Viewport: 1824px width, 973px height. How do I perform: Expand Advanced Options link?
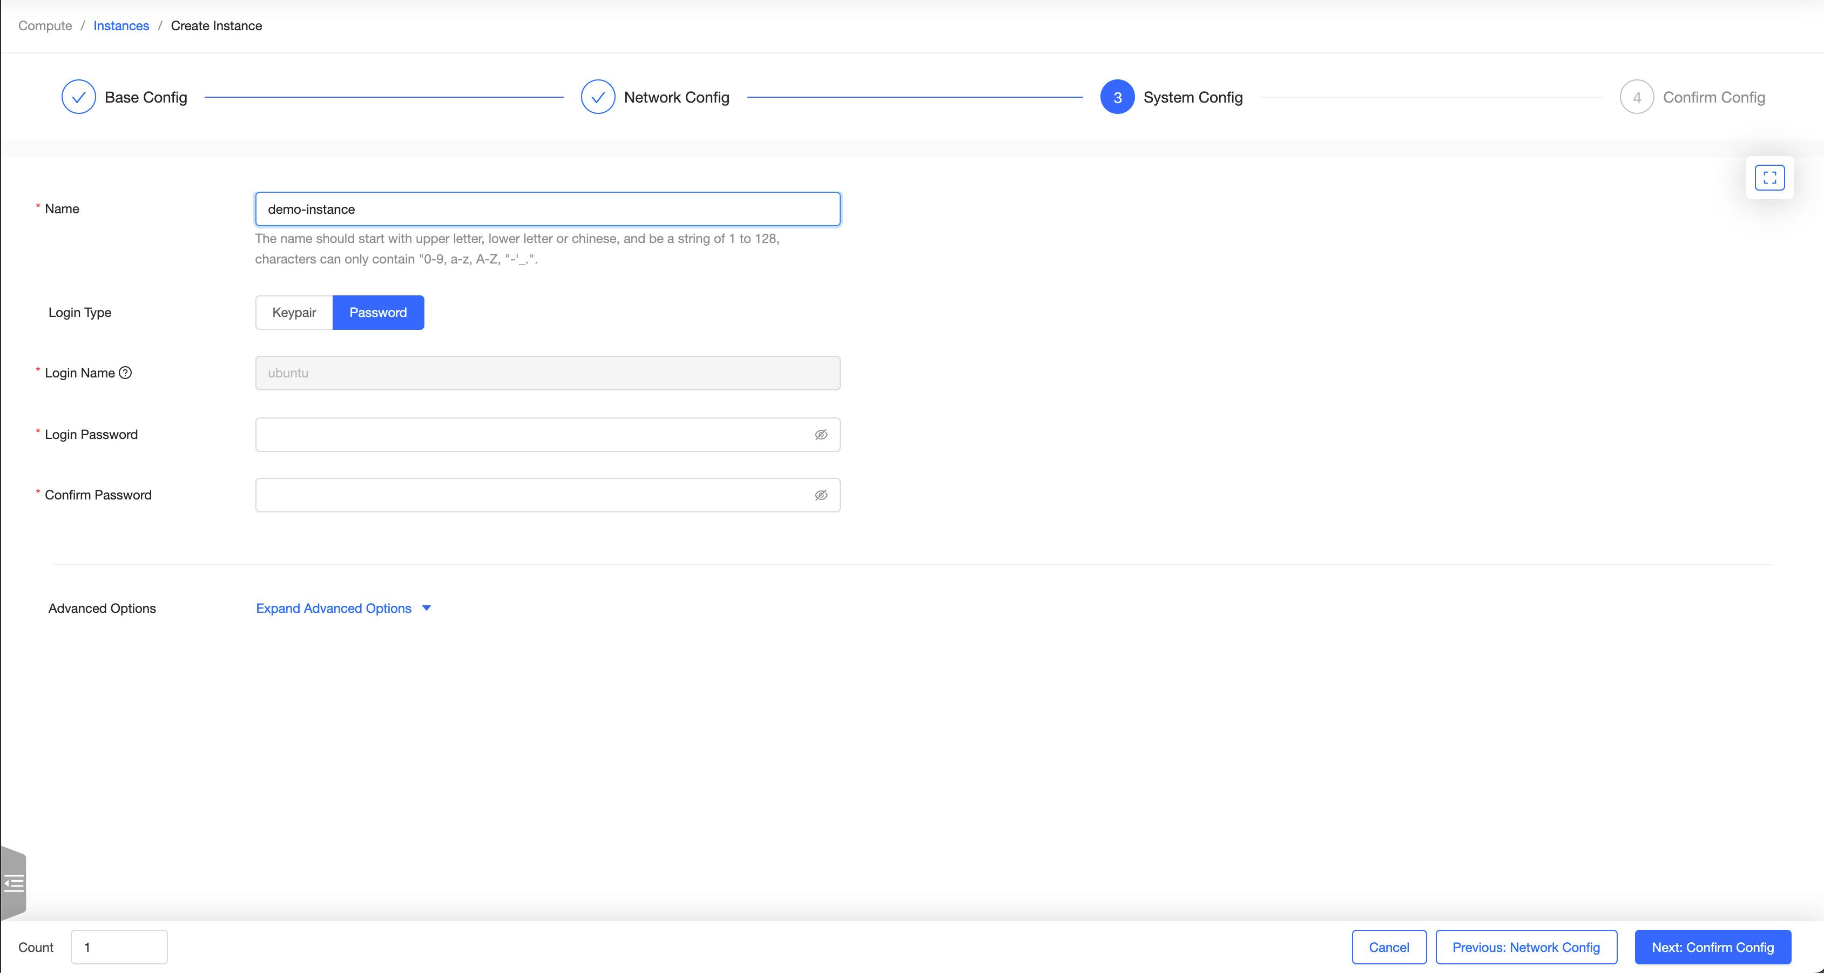click(334, 609)
